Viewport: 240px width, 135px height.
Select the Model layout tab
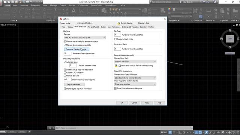point(3,132)
